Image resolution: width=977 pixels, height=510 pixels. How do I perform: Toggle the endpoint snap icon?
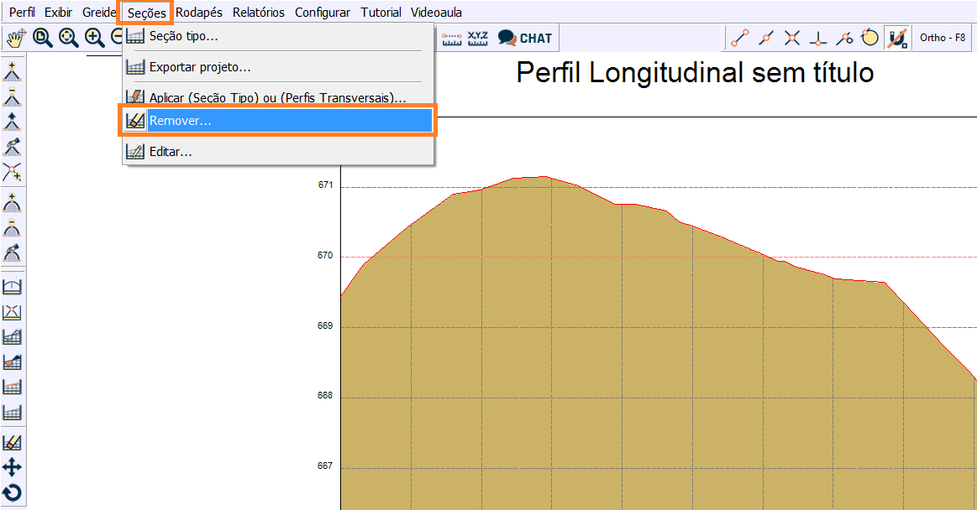coord(740,38)
